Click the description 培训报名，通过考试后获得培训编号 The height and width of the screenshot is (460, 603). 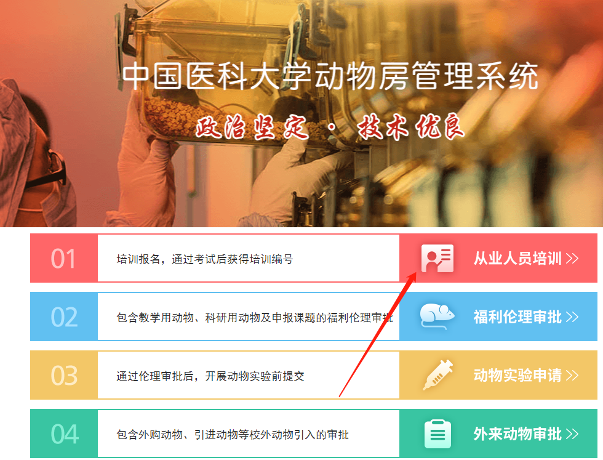click(x=204, y=259)
